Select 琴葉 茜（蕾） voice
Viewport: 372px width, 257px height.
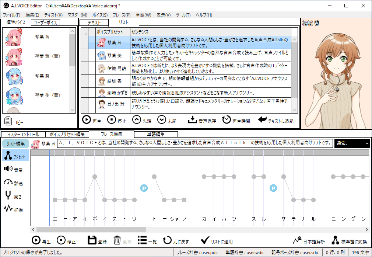[36, 56]
